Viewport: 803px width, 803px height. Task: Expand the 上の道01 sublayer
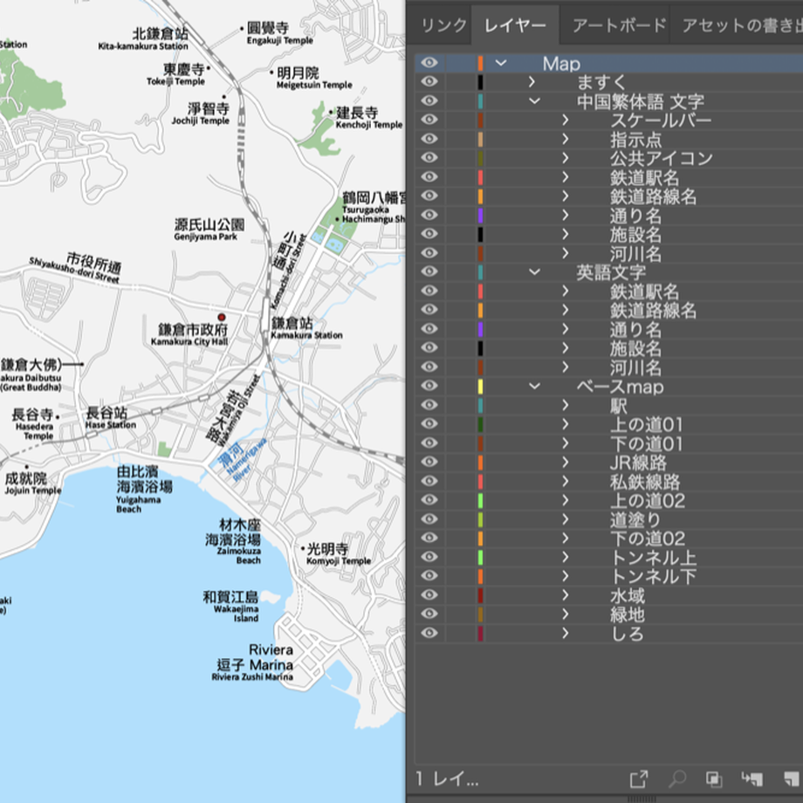pos(566,424)
